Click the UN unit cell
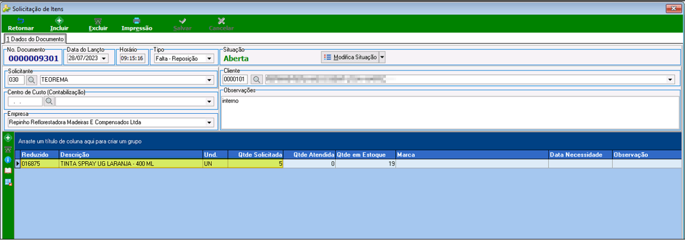This screenshot has width=685, height=240. point(215,164)
